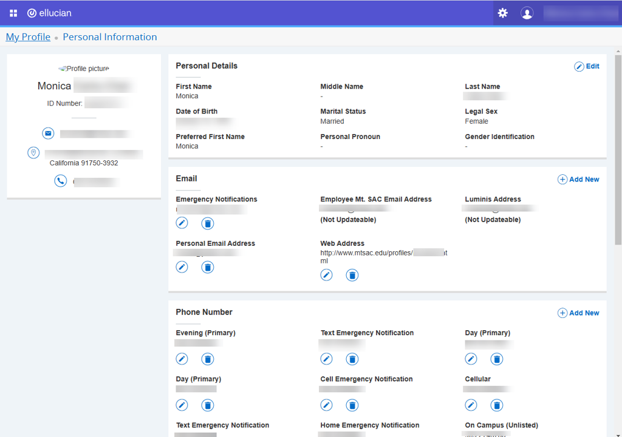Screen dimensions: 622x437
Task: Click the location pin icon in profile card
Action: pyautogui.click(x=33, y=153)
